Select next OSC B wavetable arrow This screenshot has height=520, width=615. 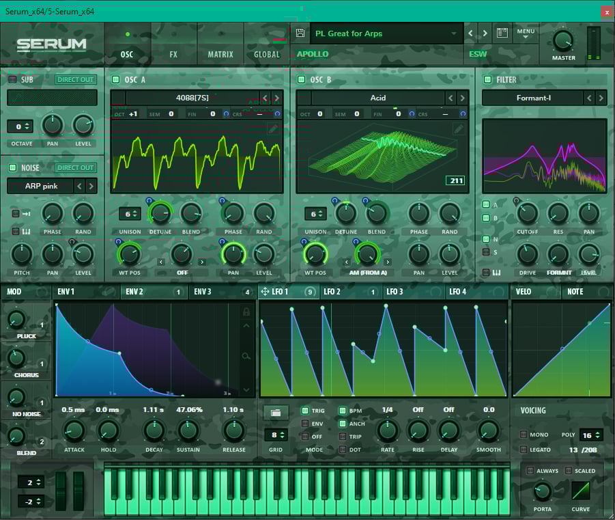point(462,98)
